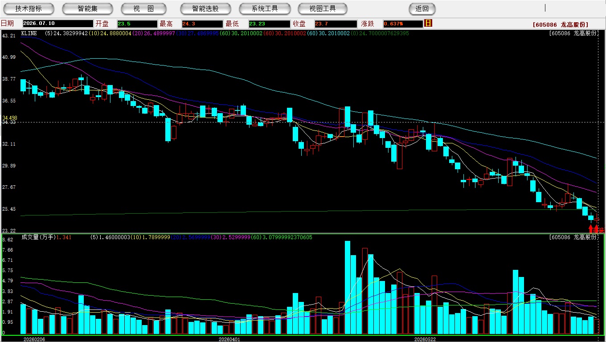The height and width of the screenshot is (342, 606).
Task: Click the red 605086 龙高股份 stock label
Action: click(561, 24)
